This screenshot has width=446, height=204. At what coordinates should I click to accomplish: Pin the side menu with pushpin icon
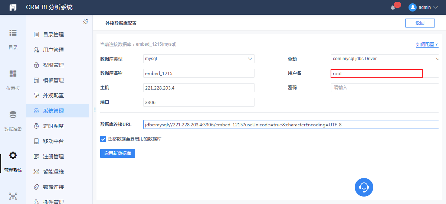click(x=86, y=22)
